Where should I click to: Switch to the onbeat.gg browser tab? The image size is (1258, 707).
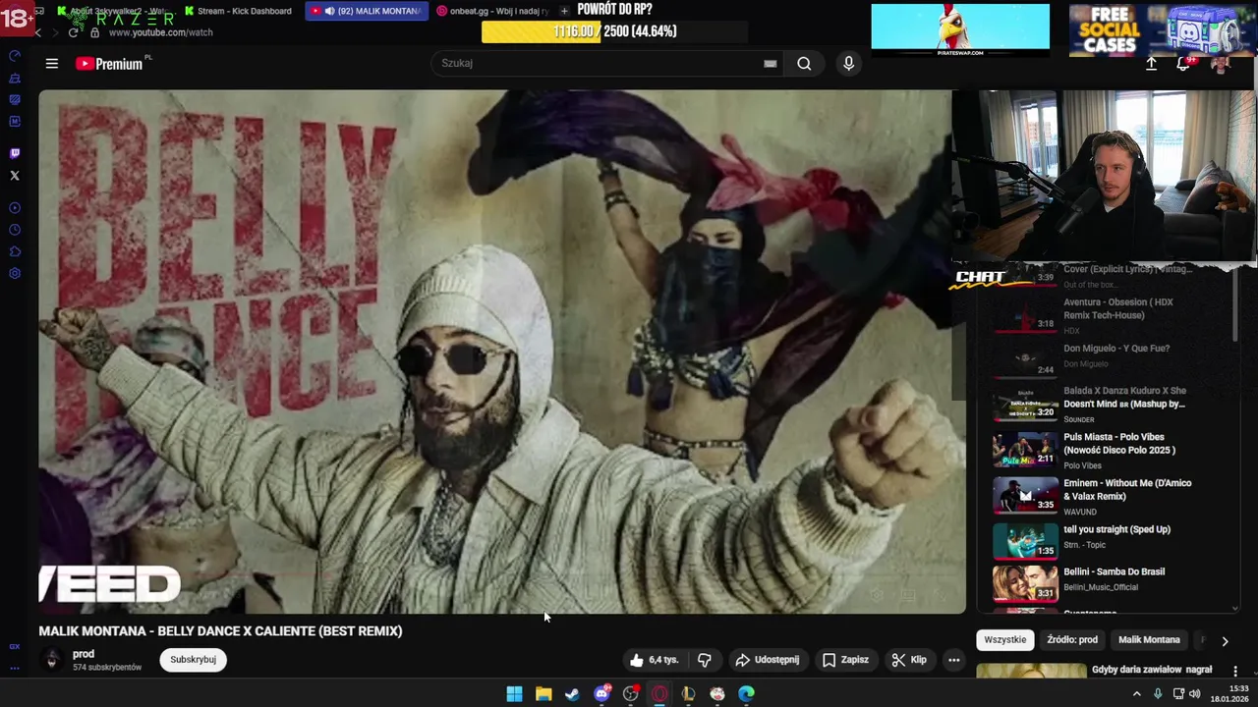[x=491, y=11]
